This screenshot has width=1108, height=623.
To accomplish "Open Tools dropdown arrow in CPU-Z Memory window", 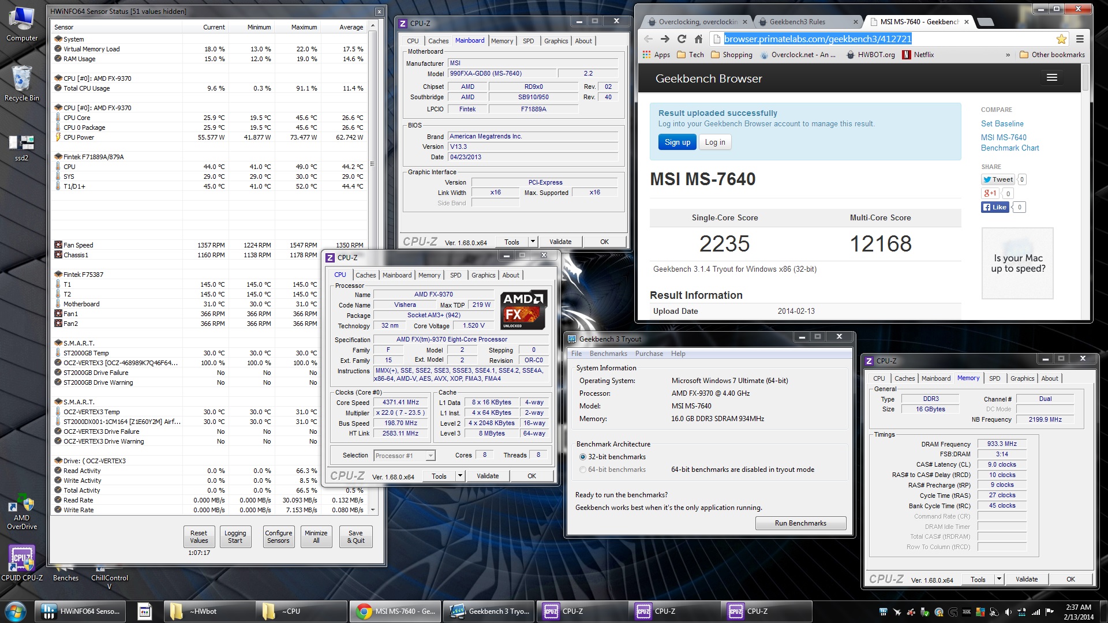I will pos(999,579).
